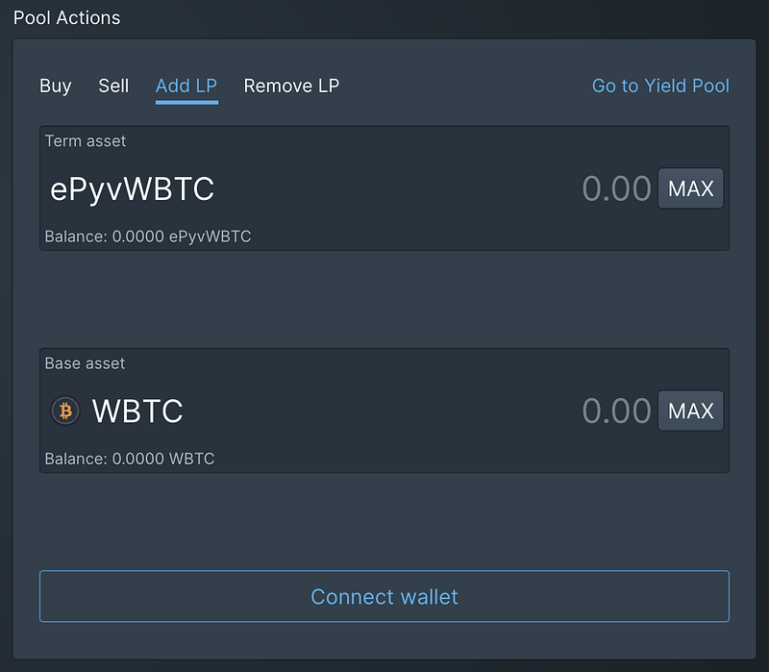Viewport: 769px width, 672px height.
Task: Switch to the Buy tab
Action: coord(56,87)
